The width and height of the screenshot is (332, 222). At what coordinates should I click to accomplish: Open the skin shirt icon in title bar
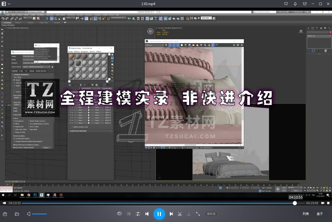tap(305, 4)
